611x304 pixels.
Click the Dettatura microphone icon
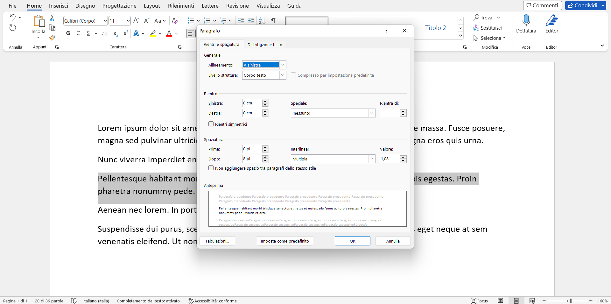pos(526,21)
